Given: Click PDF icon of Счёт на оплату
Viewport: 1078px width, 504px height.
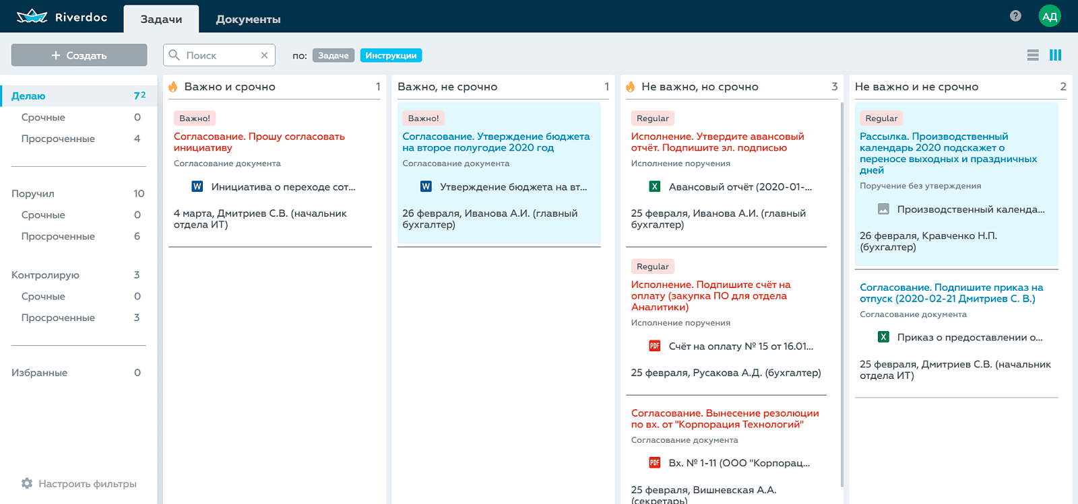Looking at the screenshot, I should 654,346.
